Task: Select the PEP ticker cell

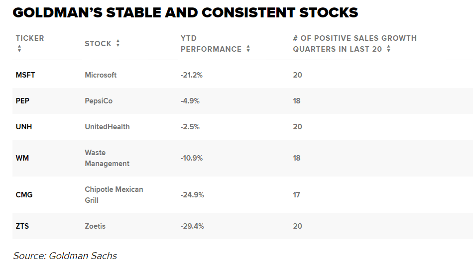Action: point(22,101)
